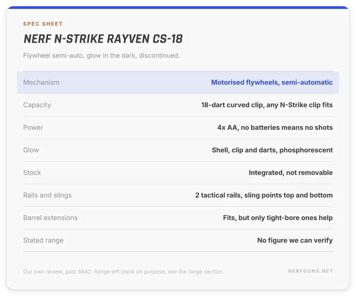The height and width of the screenshot is (296, 356).
Task: Select the Barrel extensions label
Action: coord(50,218)
